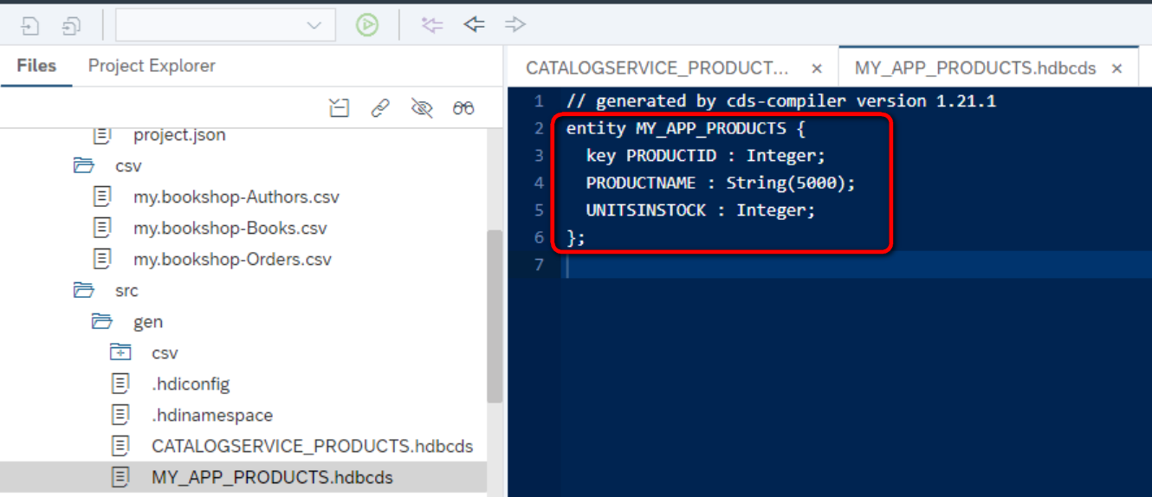The height and width of the screenshot is (497, 1152).
Task: Click line number 7 in gutter
Action: coord(539,264)
